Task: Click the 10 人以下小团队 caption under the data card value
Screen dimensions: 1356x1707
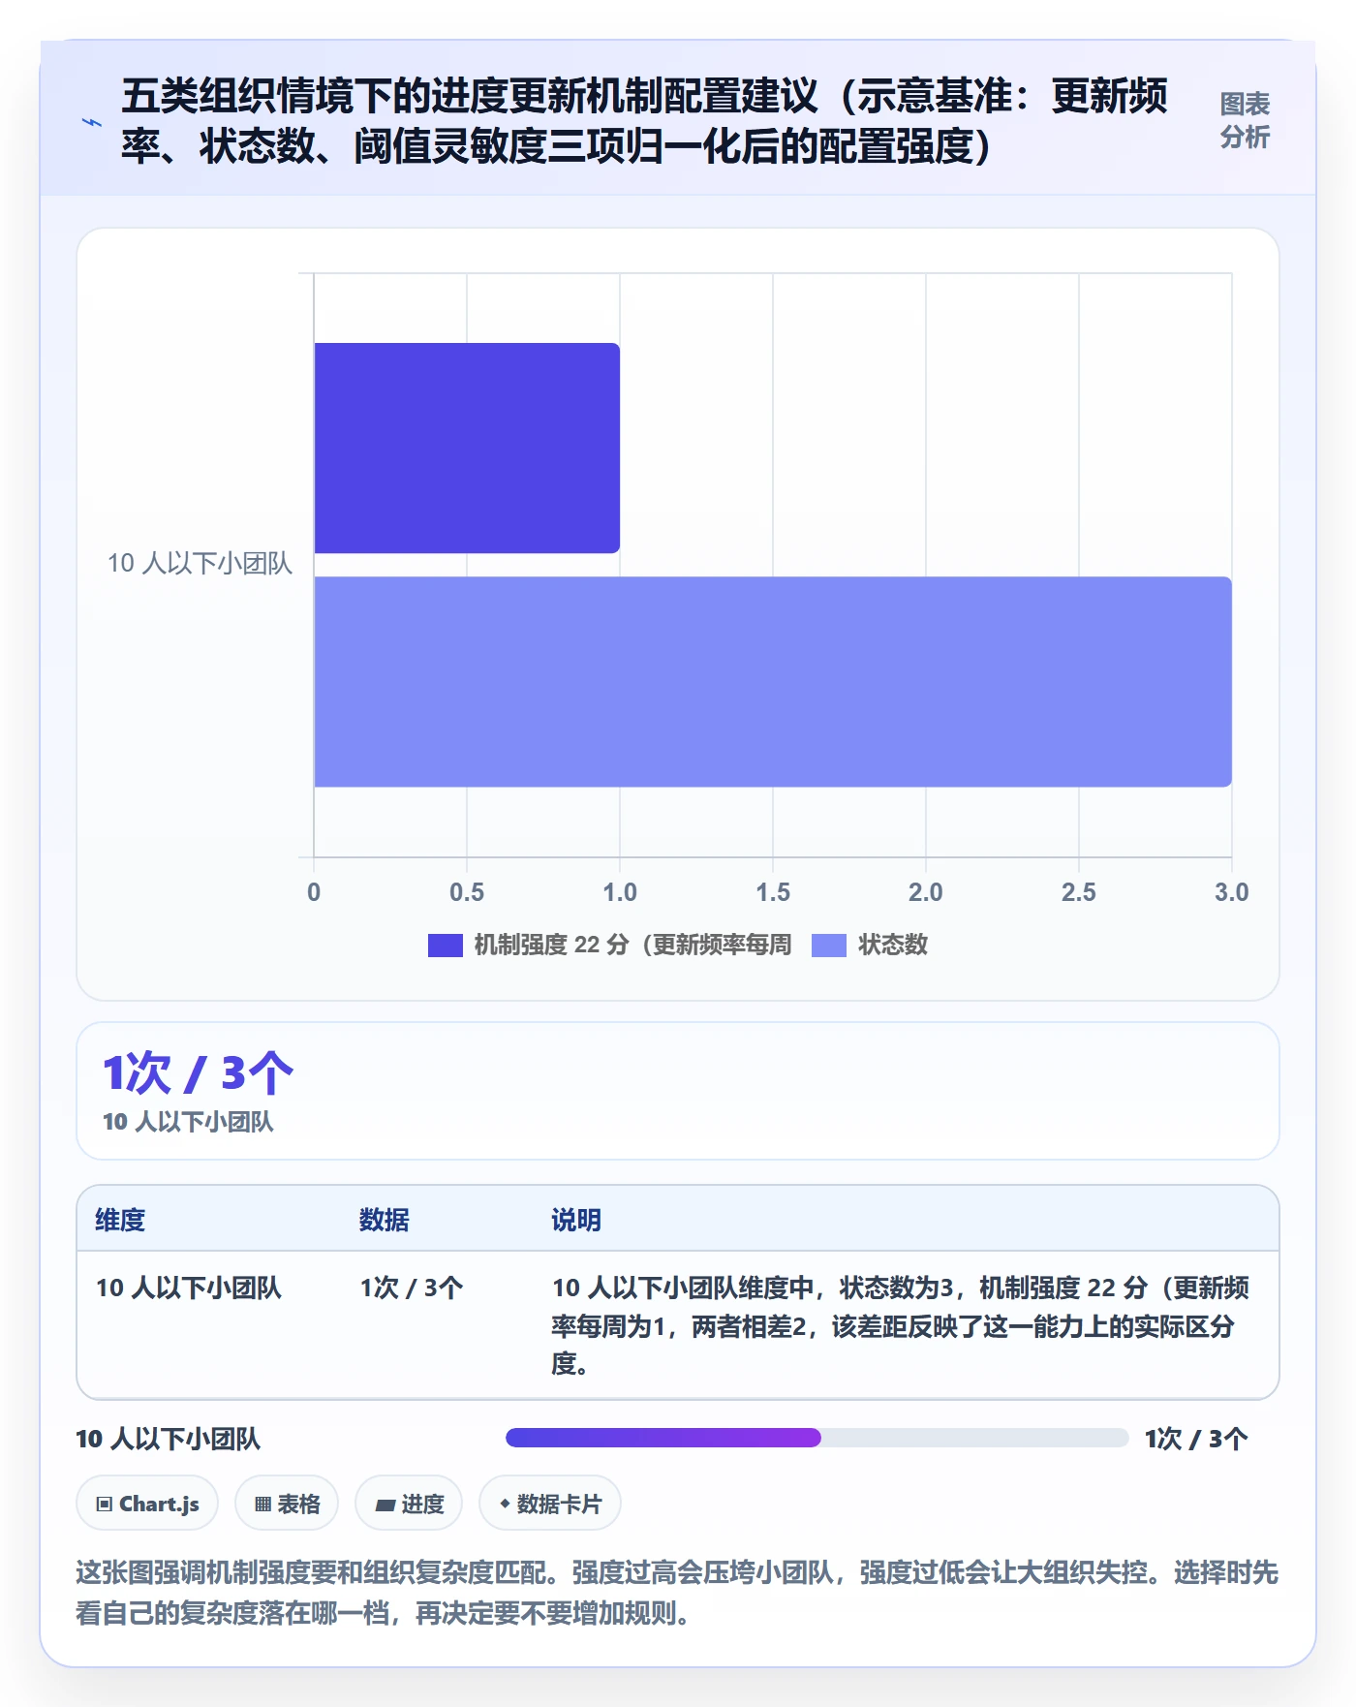Action: pos(188,1122)
